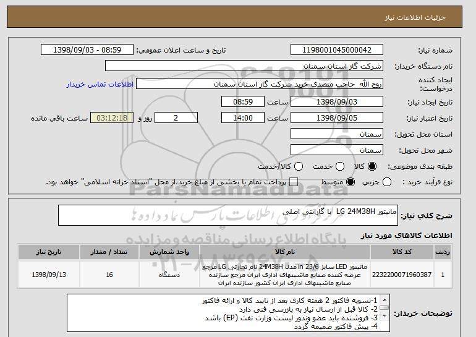The image size is (476, 337).
Task: Click the LED monitor product name cell
Action: 285,275
